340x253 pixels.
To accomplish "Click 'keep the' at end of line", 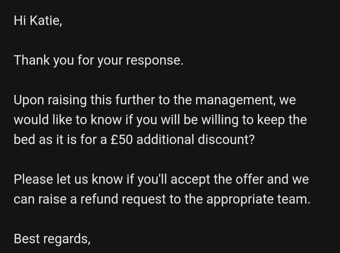I will [282, 120].
